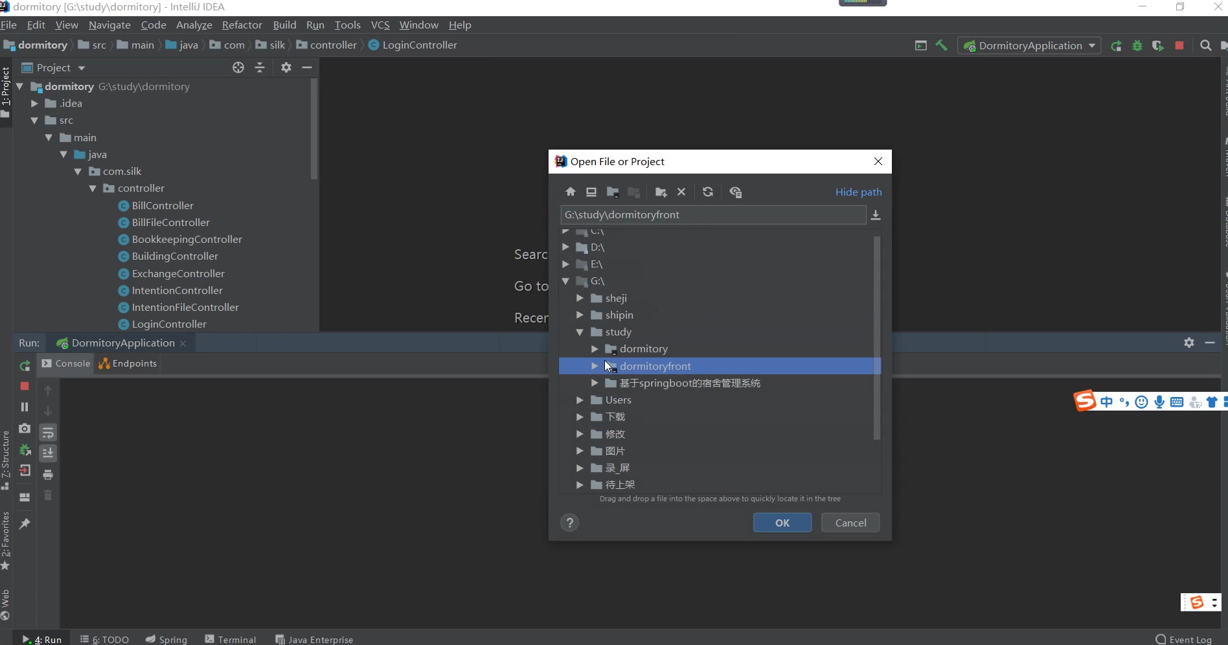Click the path input field in dialog

click(712, 214)
